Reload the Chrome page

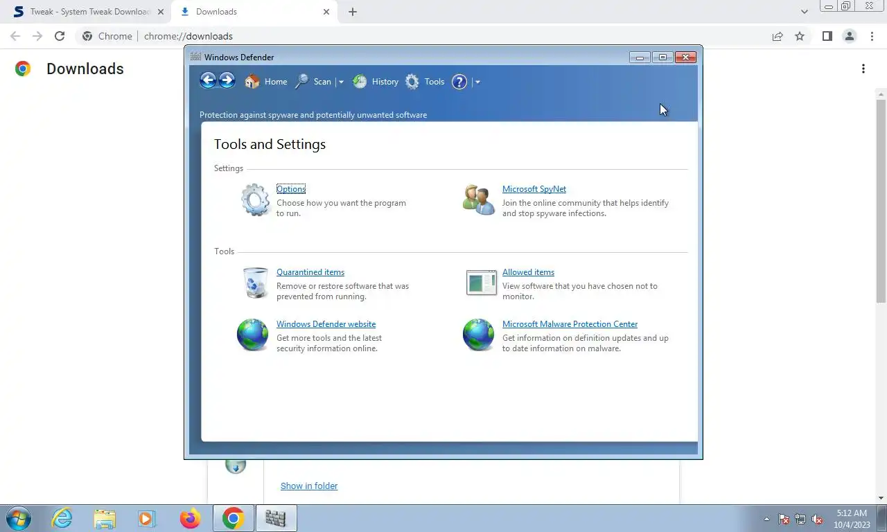(x=60, y=36)
